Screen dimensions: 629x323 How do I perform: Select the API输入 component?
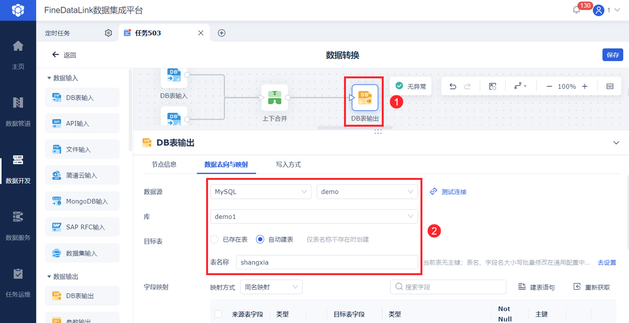[x=82, y=123]
